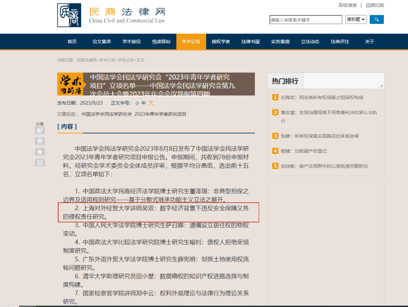Click the blue magnifying glass search button
Viewport: 408px width, 307px height.
376,19
